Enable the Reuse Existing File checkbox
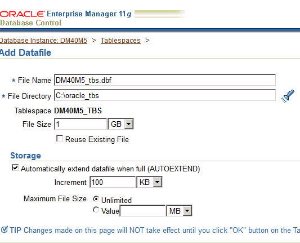The image size is (300, 243). point(60,138)
